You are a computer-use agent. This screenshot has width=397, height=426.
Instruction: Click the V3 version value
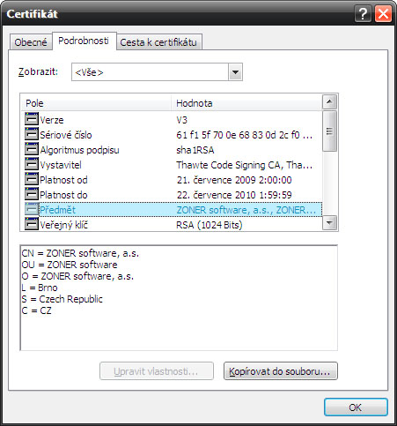tap(181, 120)
